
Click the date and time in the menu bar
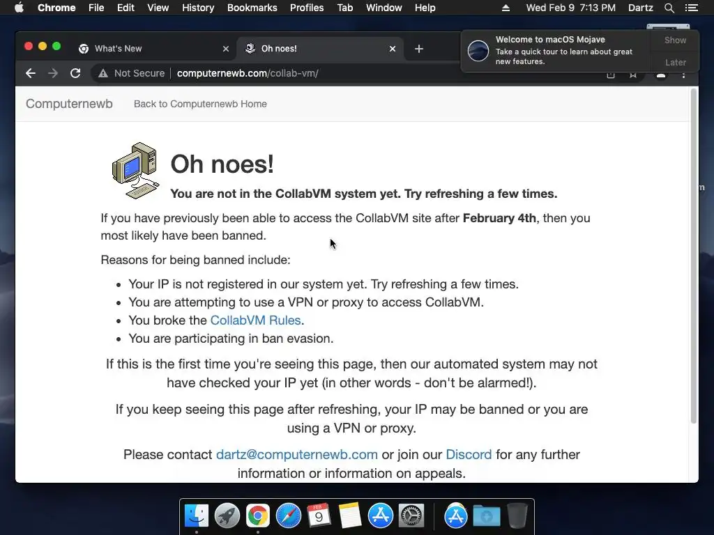570,8
